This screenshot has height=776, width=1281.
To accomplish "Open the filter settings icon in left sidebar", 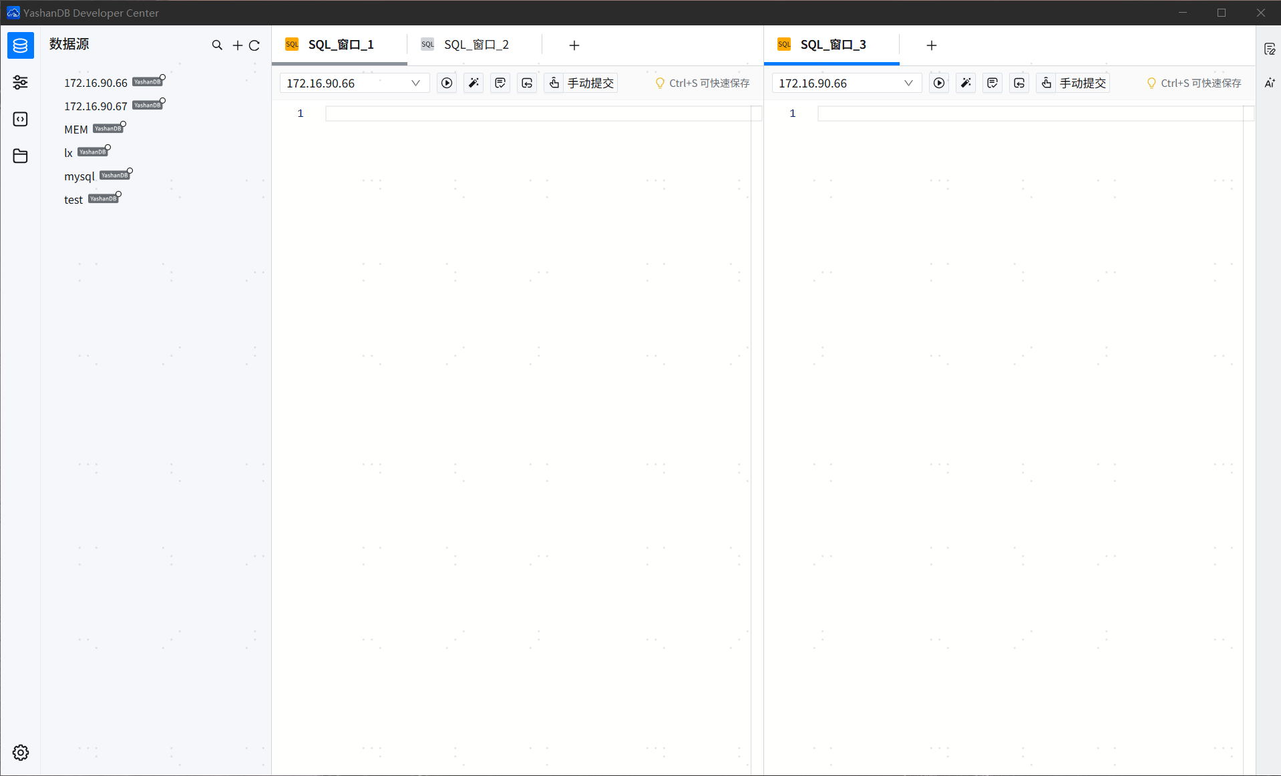I will coord(20,82).
